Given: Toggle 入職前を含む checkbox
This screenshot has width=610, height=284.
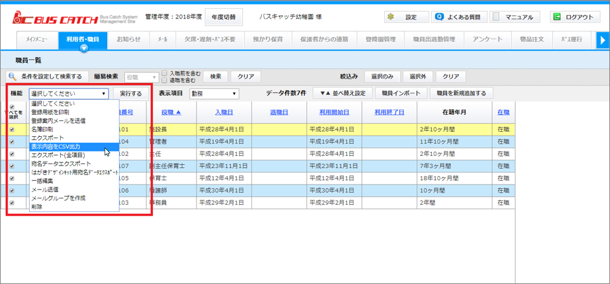Looking at the screenshot, I should coord(165,73).
